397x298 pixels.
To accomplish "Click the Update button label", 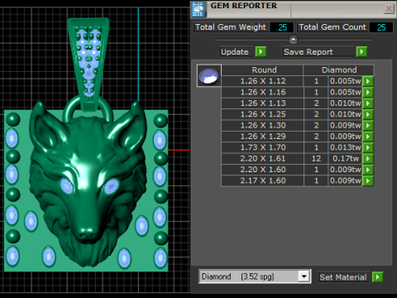I will click(235, 51).
